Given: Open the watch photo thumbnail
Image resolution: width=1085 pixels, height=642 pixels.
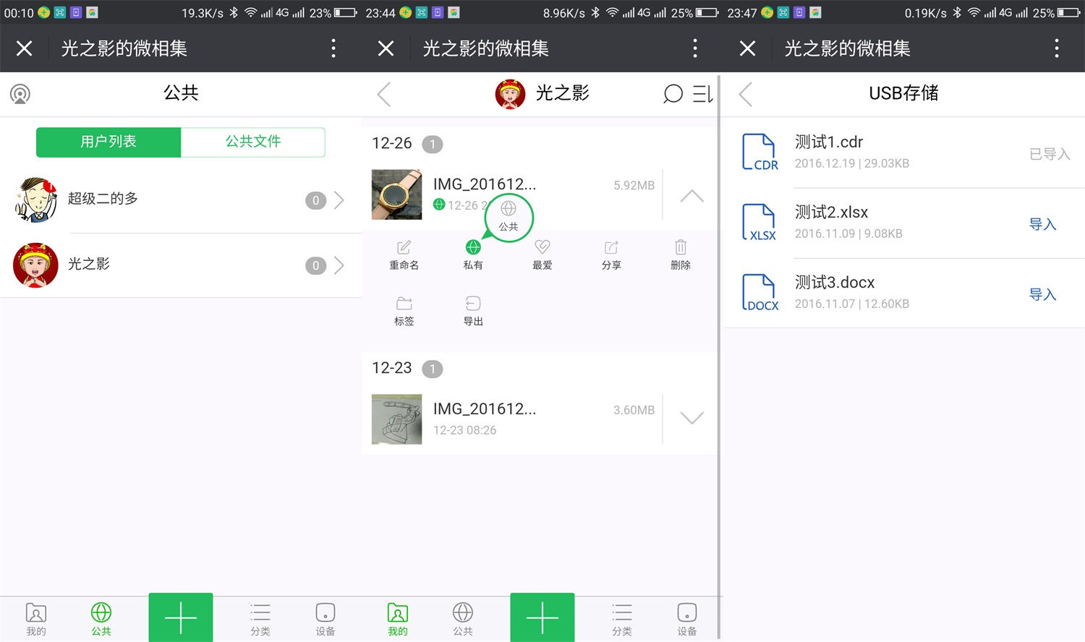Looking at the screenshot, I should pos(396,194).
